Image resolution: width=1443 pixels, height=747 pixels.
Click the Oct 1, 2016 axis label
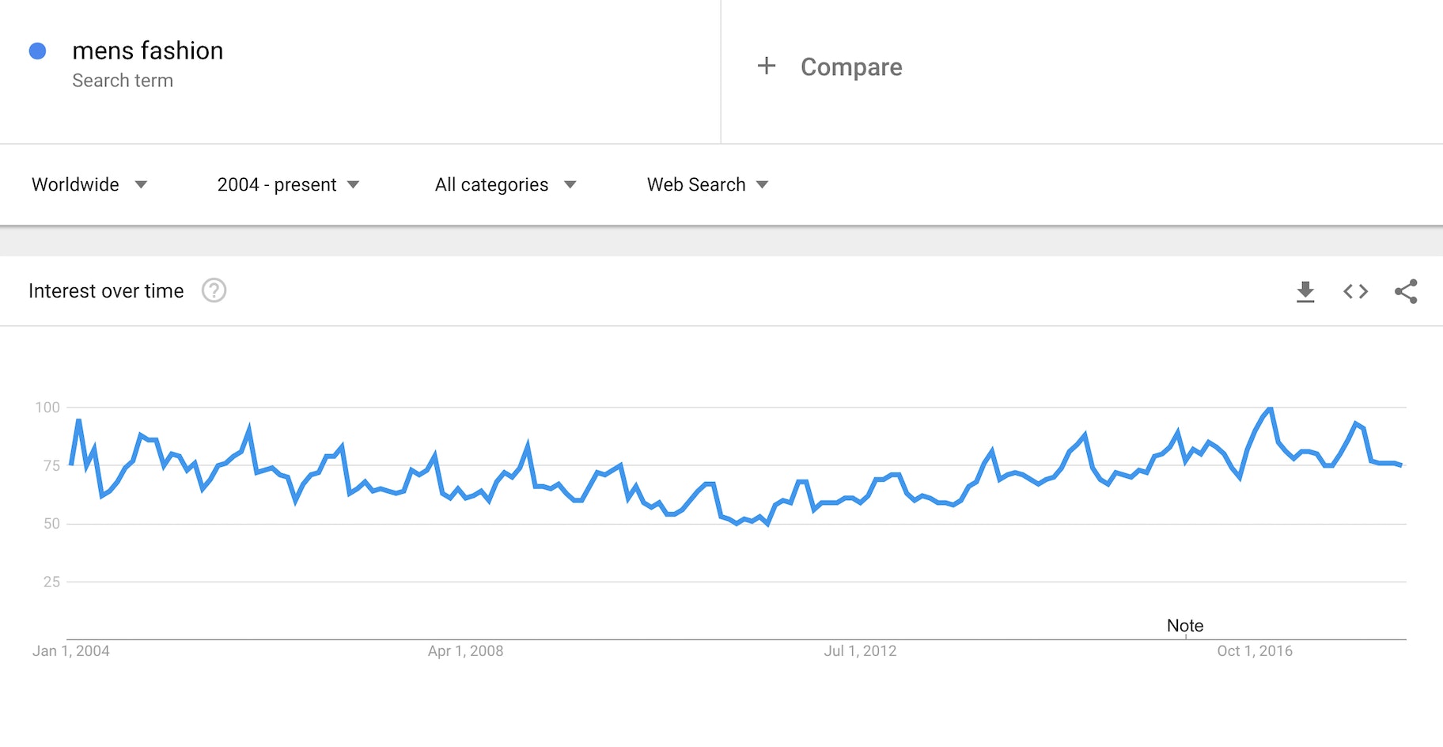(1254, 651)
